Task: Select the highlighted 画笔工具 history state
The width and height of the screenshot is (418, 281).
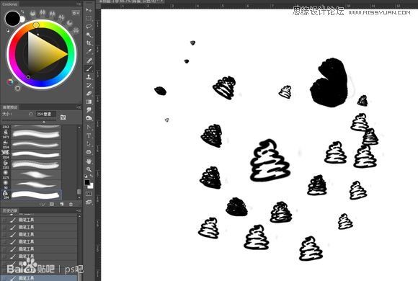Action: 39,278
